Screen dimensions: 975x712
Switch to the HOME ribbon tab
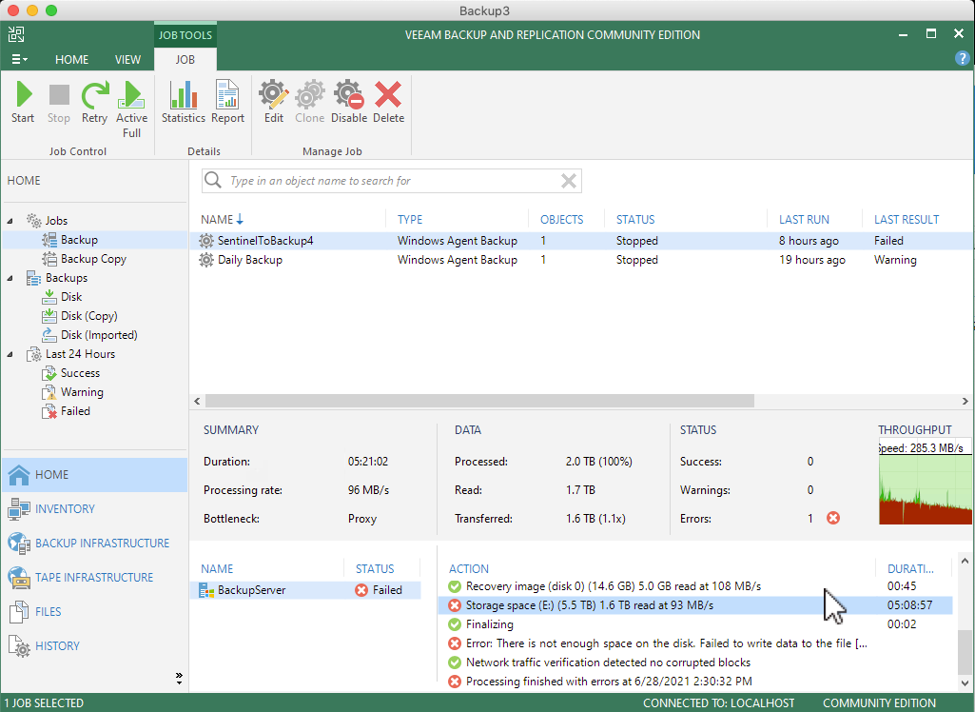(x=71, y=59)
